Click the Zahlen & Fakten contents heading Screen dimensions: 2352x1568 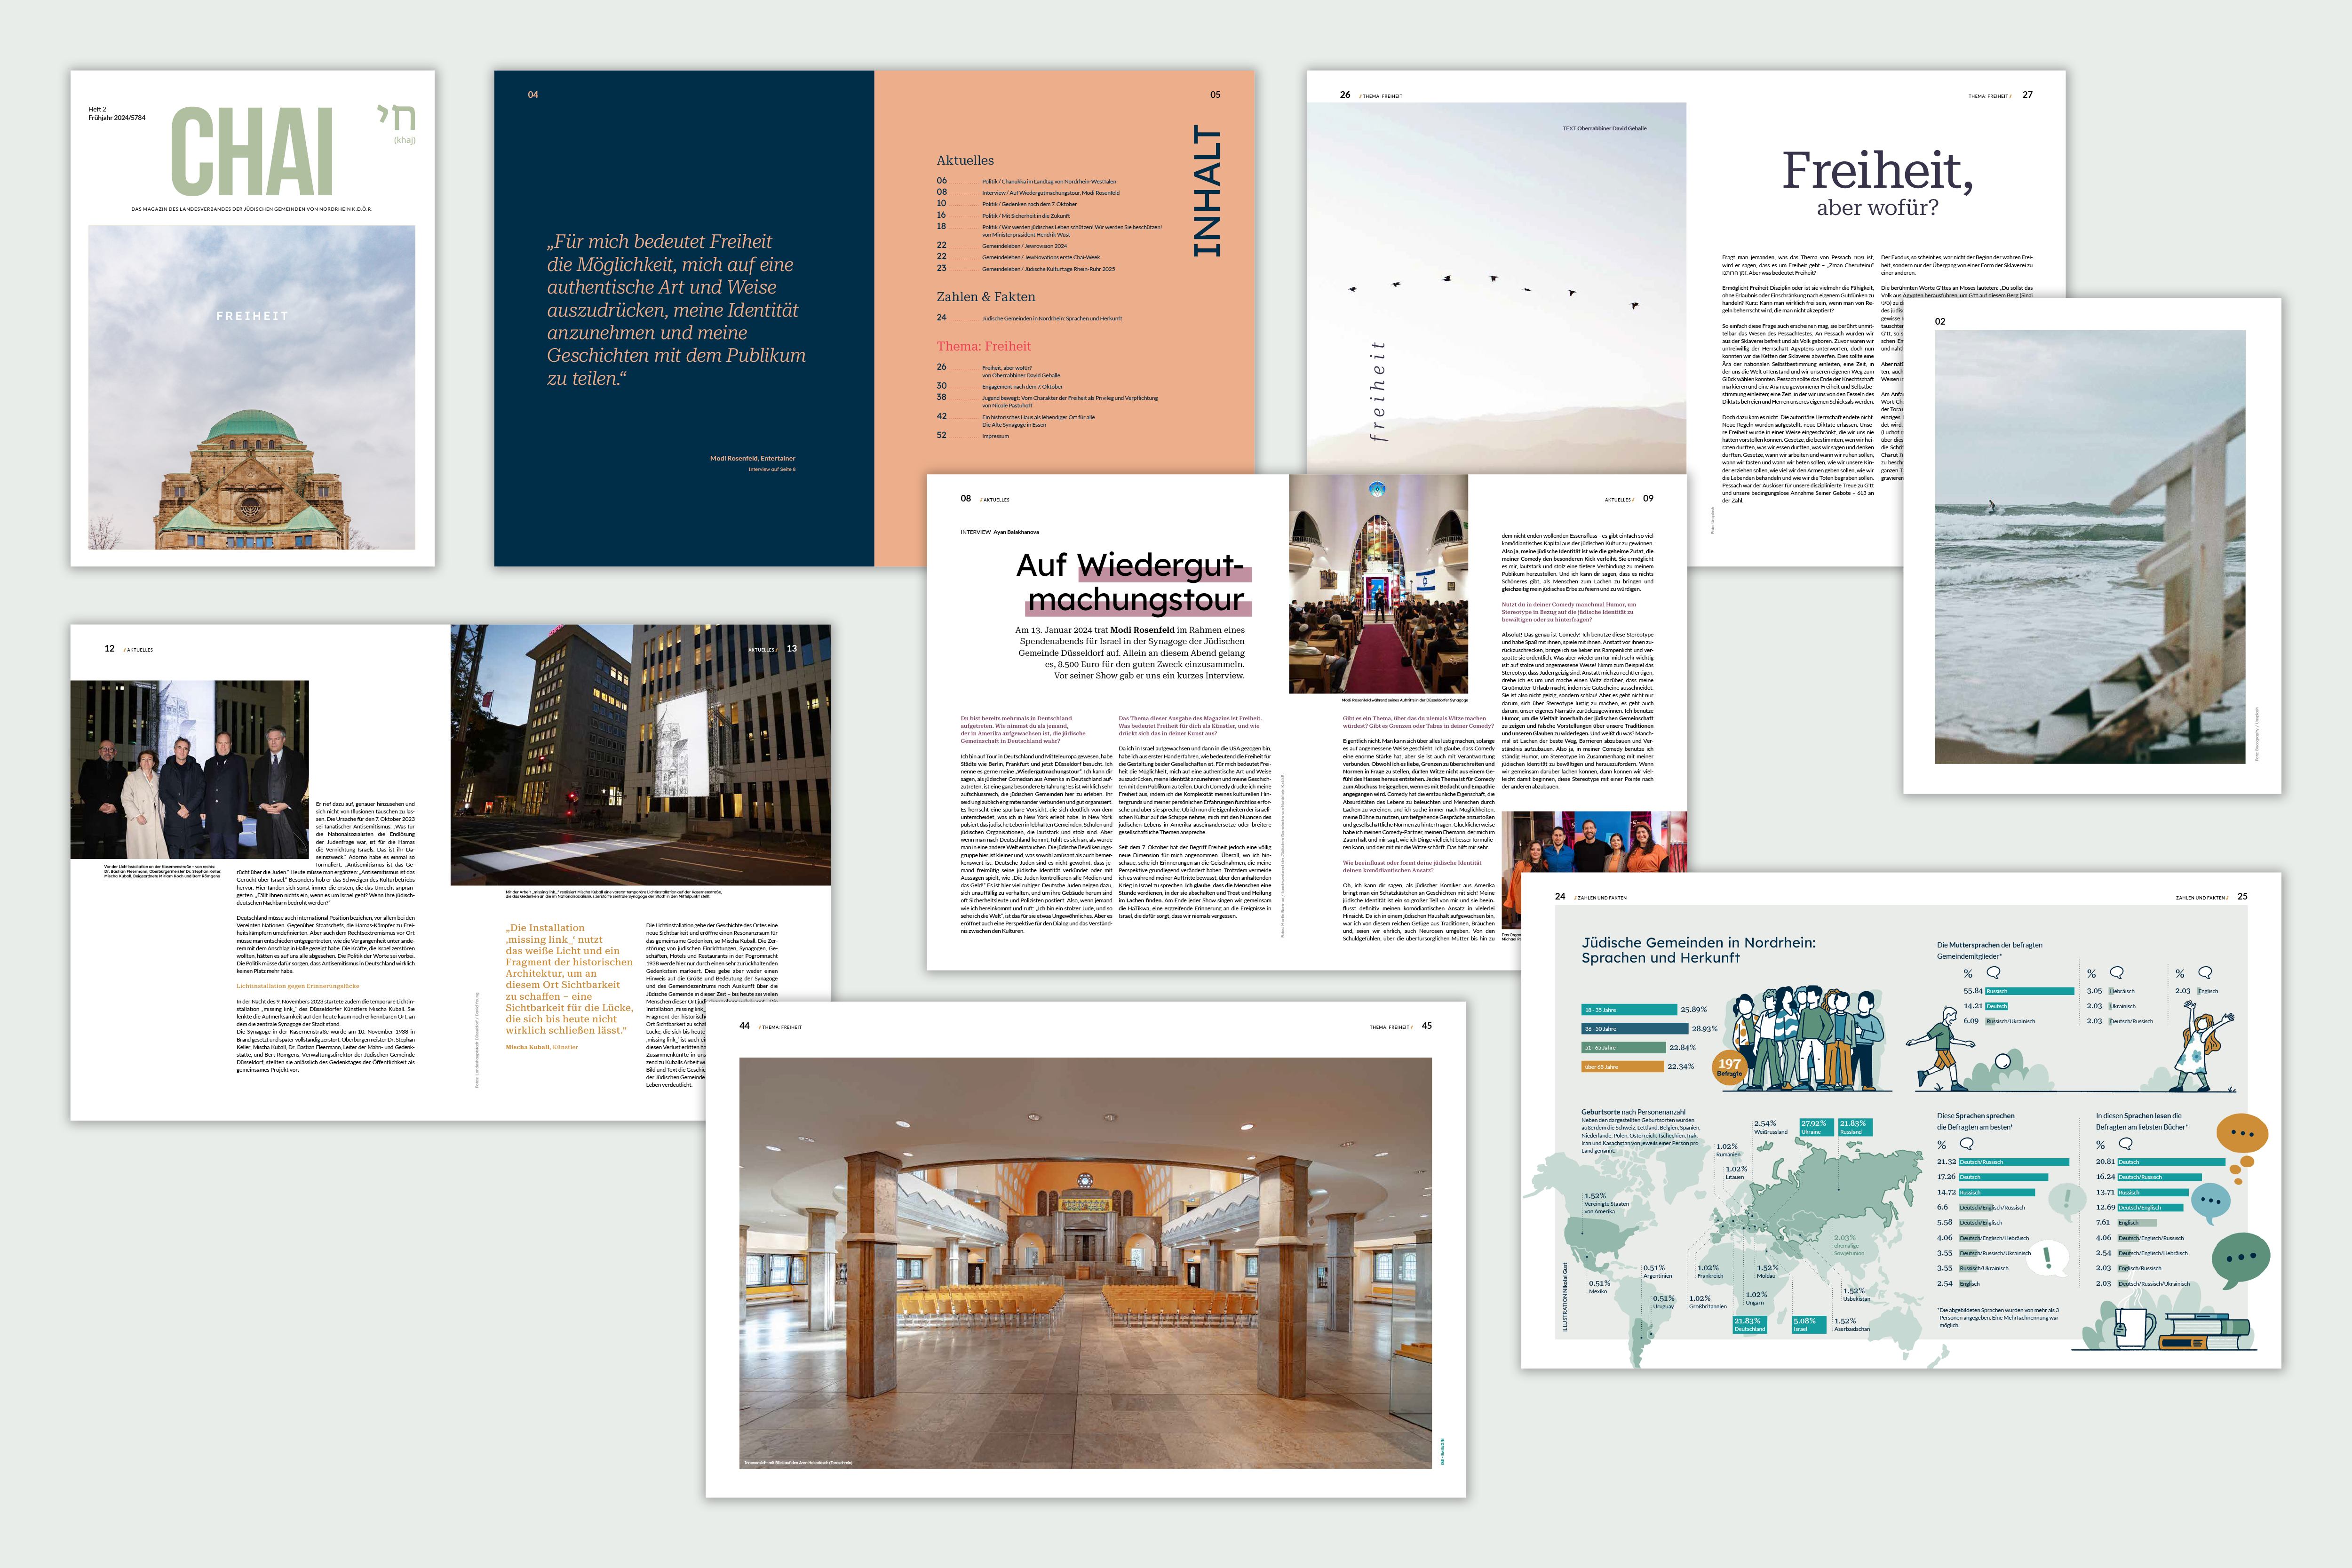click(985, 297)
